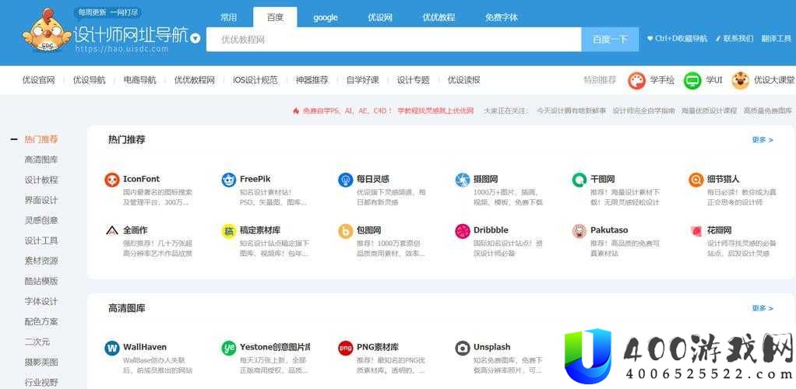Select 二次元 in the left sidebar
The height and width of the screenshot is (389, 796).
[x=37, y=342]
